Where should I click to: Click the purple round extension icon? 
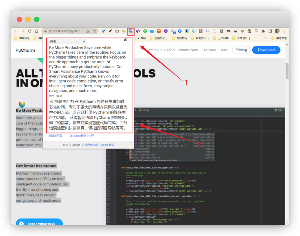click(x=166, y=31)
